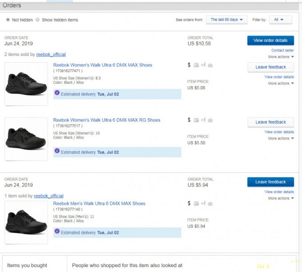
Task: Click shipped icon for $5.08 item
Action: tap(196, 65)
